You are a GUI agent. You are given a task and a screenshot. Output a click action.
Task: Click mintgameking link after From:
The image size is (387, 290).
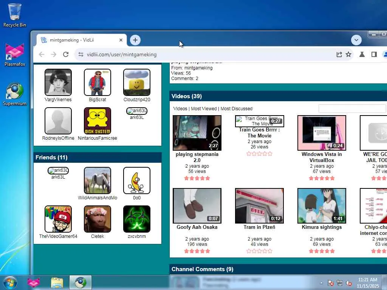(x=198, y=68)
